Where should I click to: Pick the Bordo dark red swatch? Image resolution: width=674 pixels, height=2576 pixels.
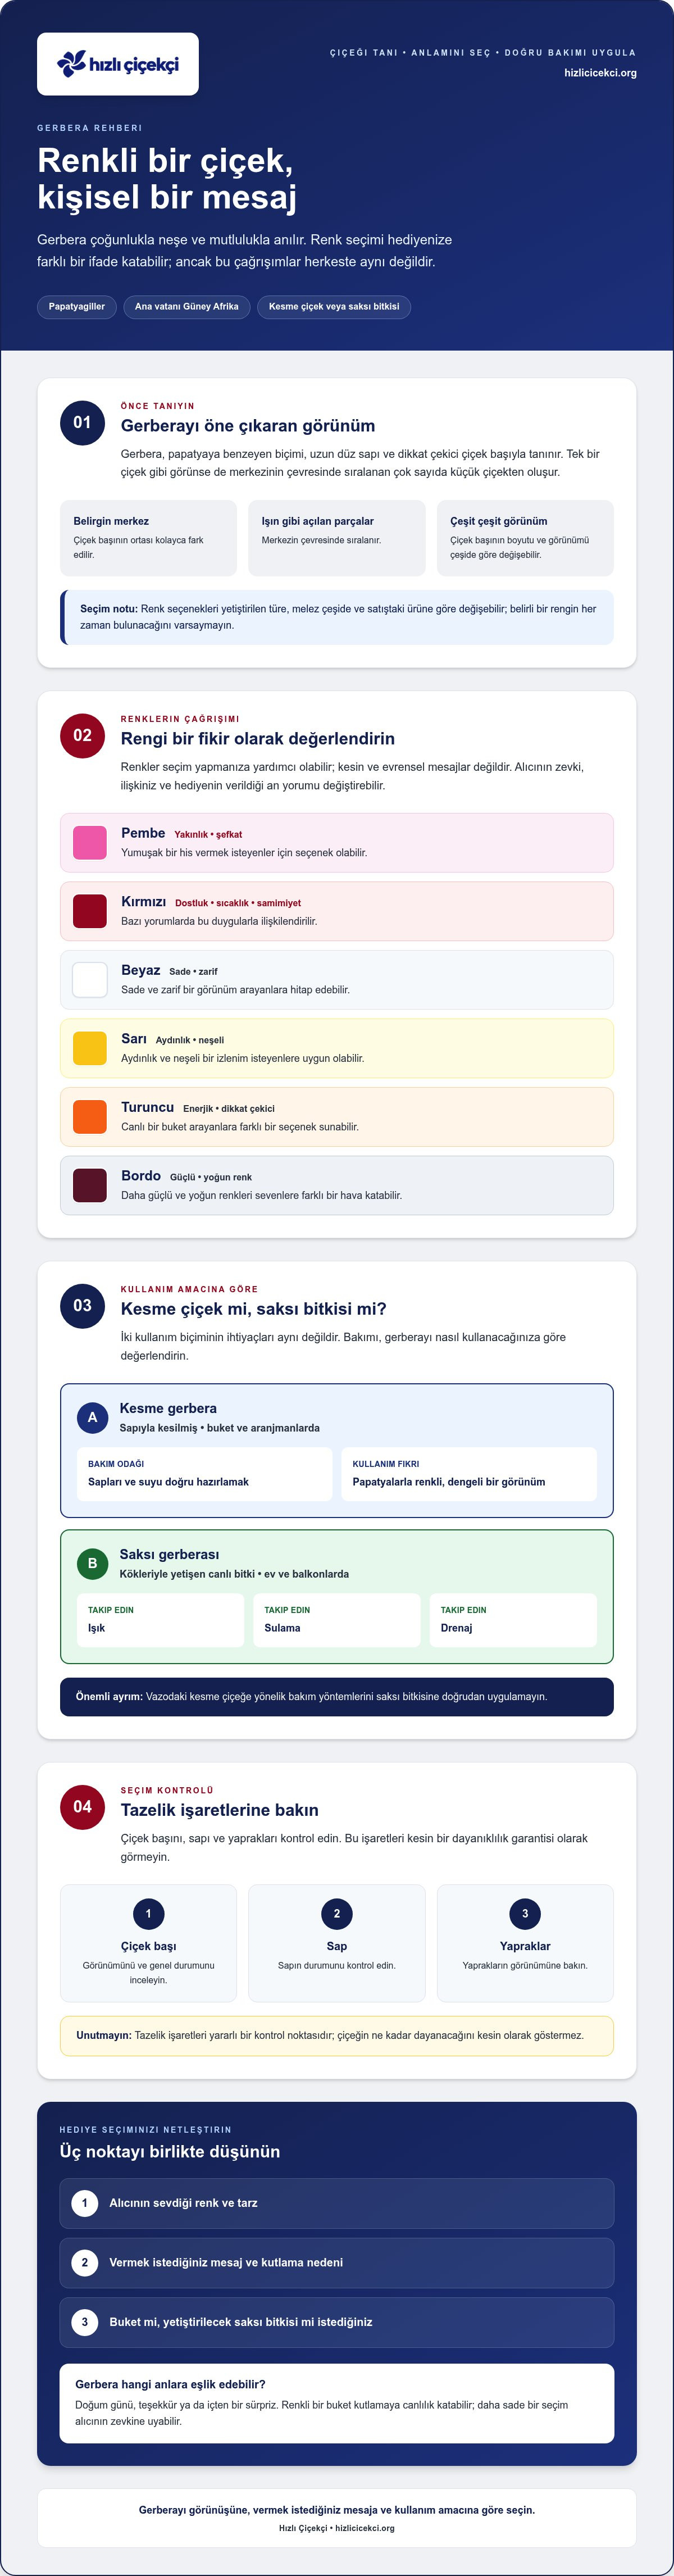click(90, 1185)
